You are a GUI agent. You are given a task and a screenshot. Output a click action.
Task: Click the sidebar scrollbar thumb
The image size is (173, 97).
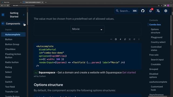[x=27, y=19]
